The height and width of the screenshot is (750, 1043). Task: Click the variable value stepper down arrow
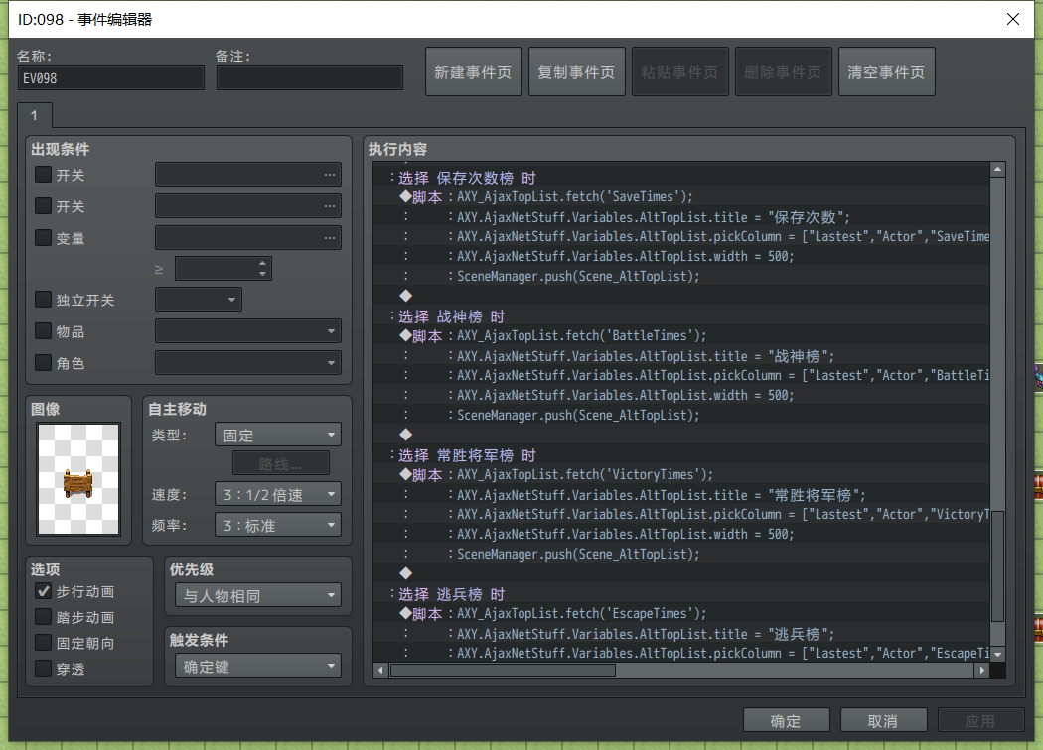[263, 274]
